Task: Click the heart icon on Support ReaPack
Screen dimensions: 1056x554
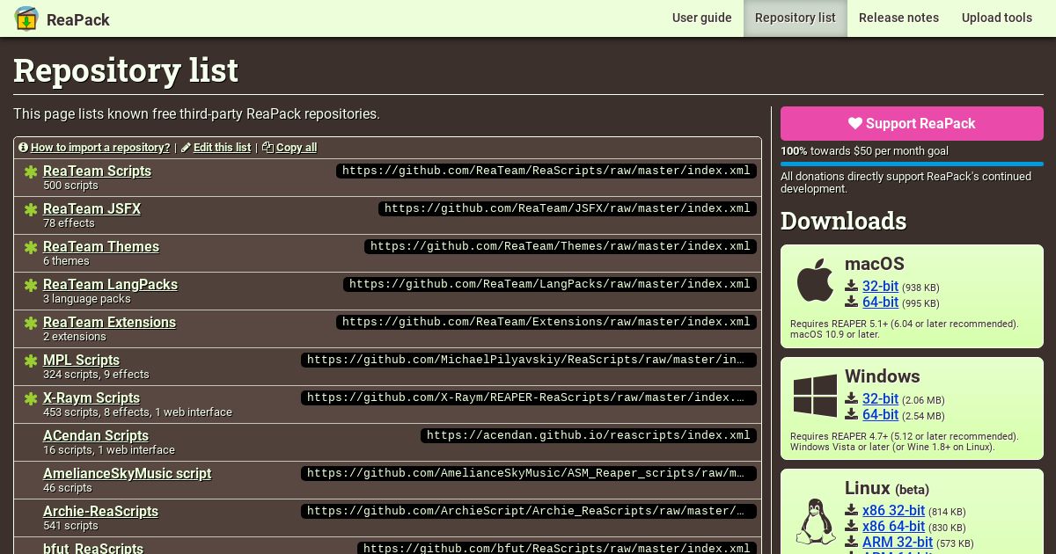Action: click(855, 124)
